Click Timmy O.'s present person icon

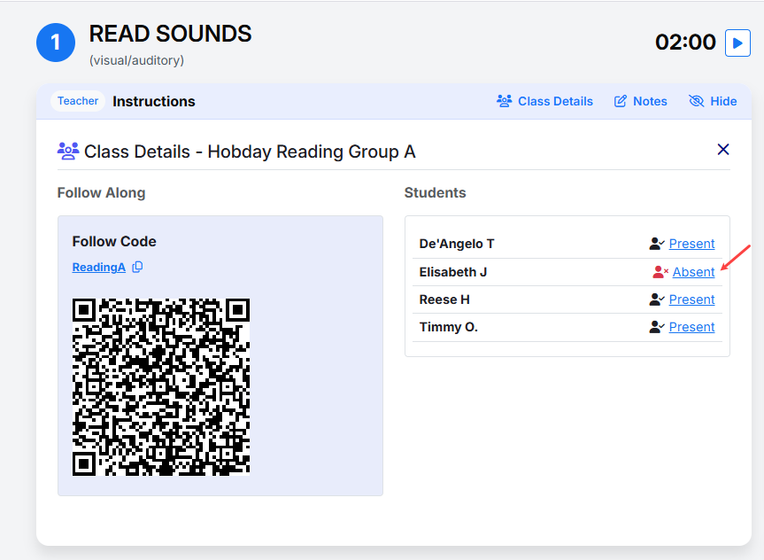coord(656,327)
